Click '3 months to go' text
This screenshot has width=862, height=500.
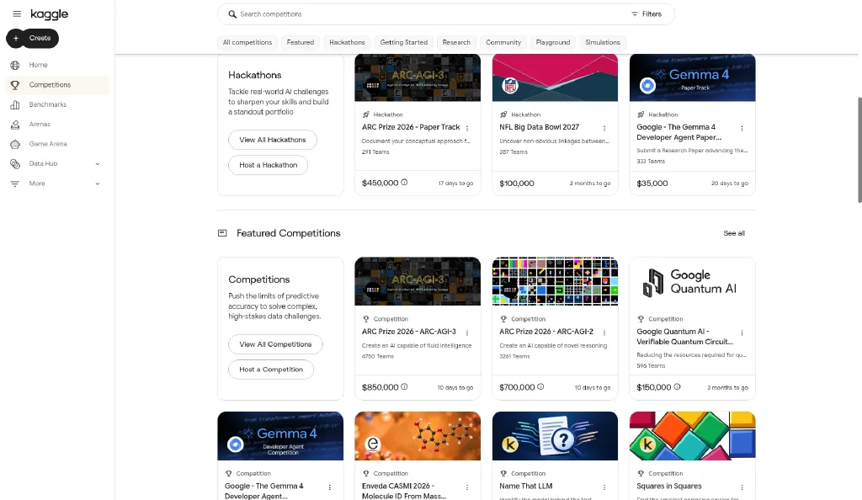click(x=727, y=388)
